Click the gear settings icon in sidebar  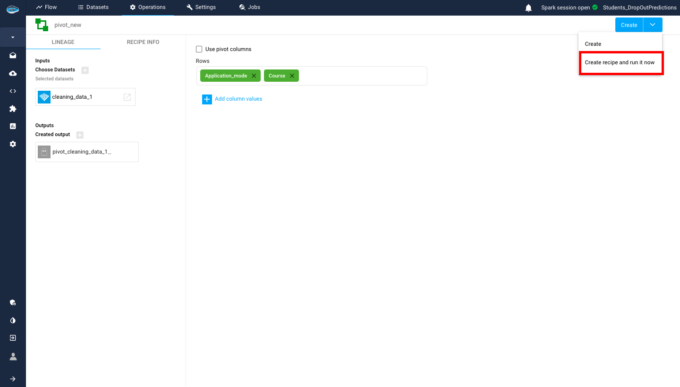tap(13, 144)
